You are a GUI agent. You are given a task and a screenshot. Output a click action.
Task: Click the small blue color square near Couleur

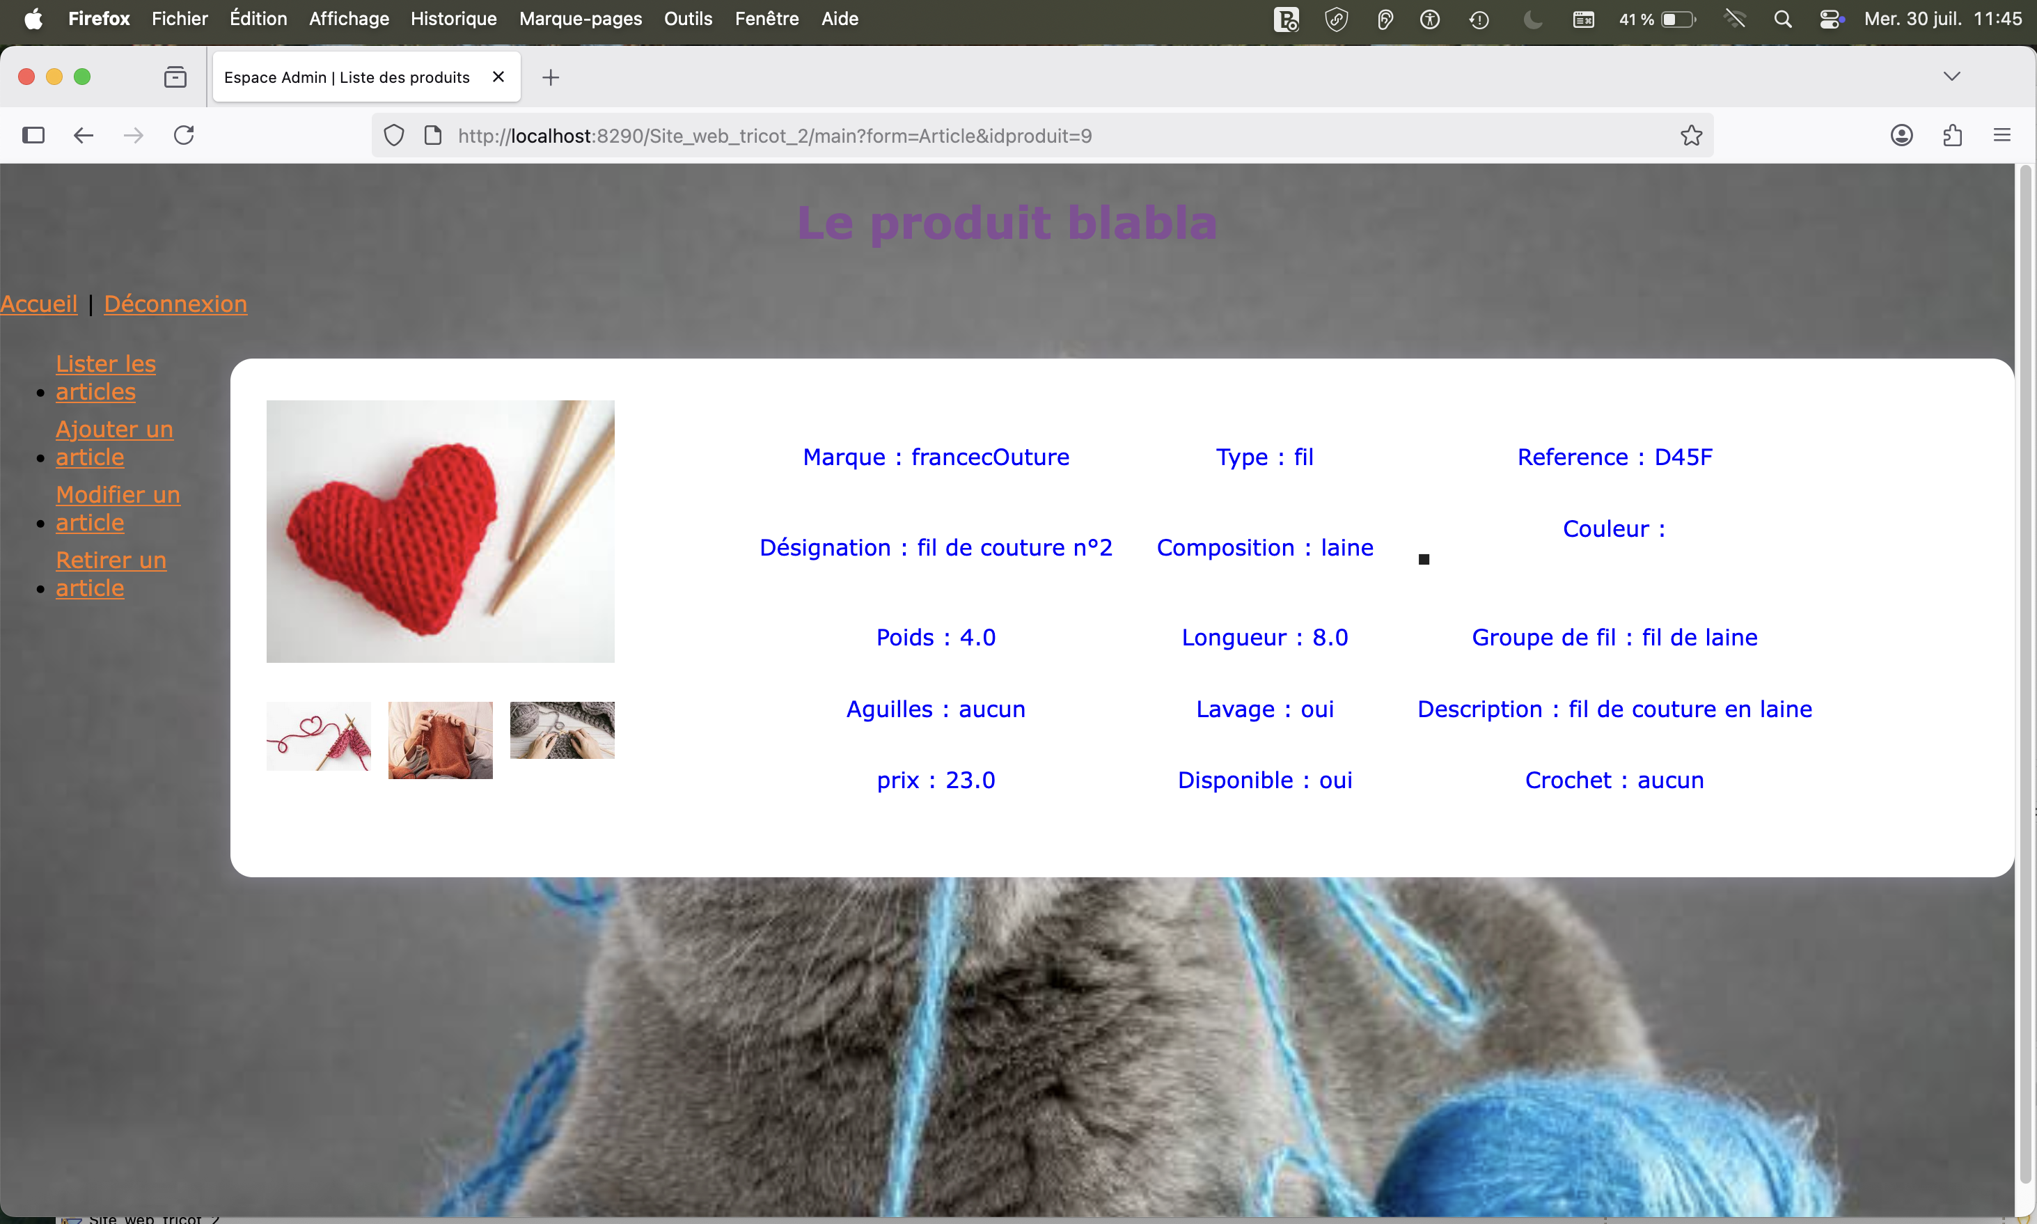tap(1424, 559)
